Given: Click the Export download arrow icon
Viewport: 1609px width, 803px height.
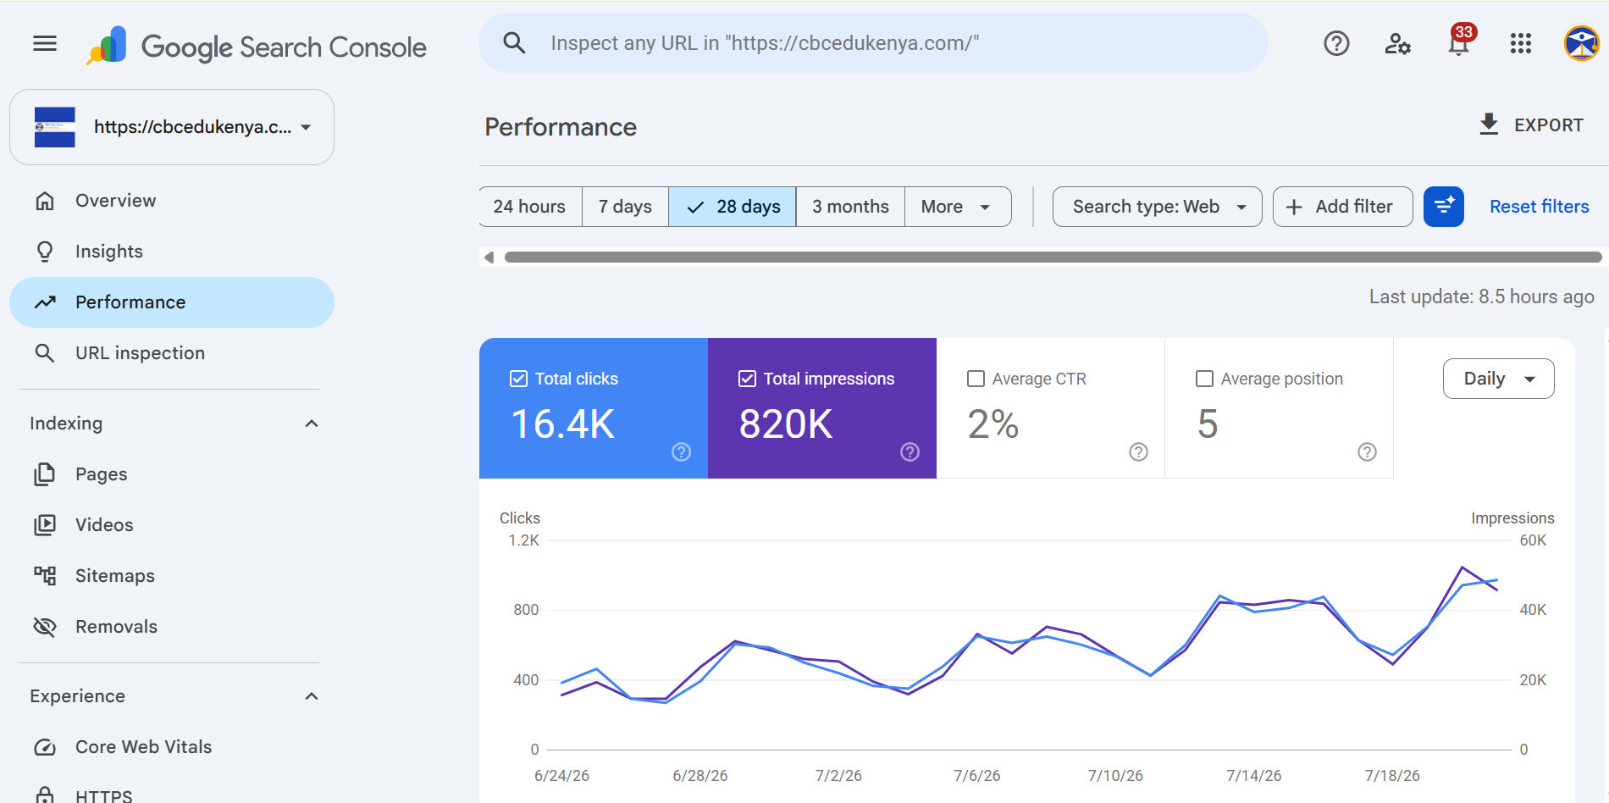Looking at the screenshot, I should (1489, 125).
